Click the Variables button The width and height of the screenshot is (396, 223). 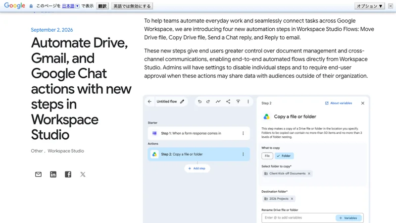(x=348, y=218)
